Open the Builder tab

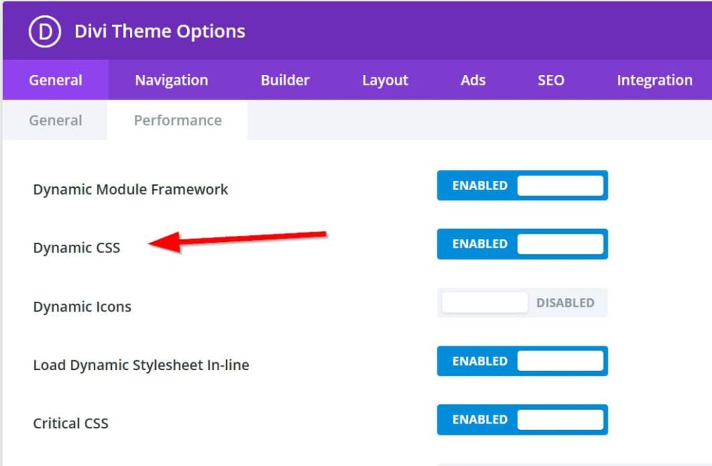pyautogui.click(x=285, y=80)
